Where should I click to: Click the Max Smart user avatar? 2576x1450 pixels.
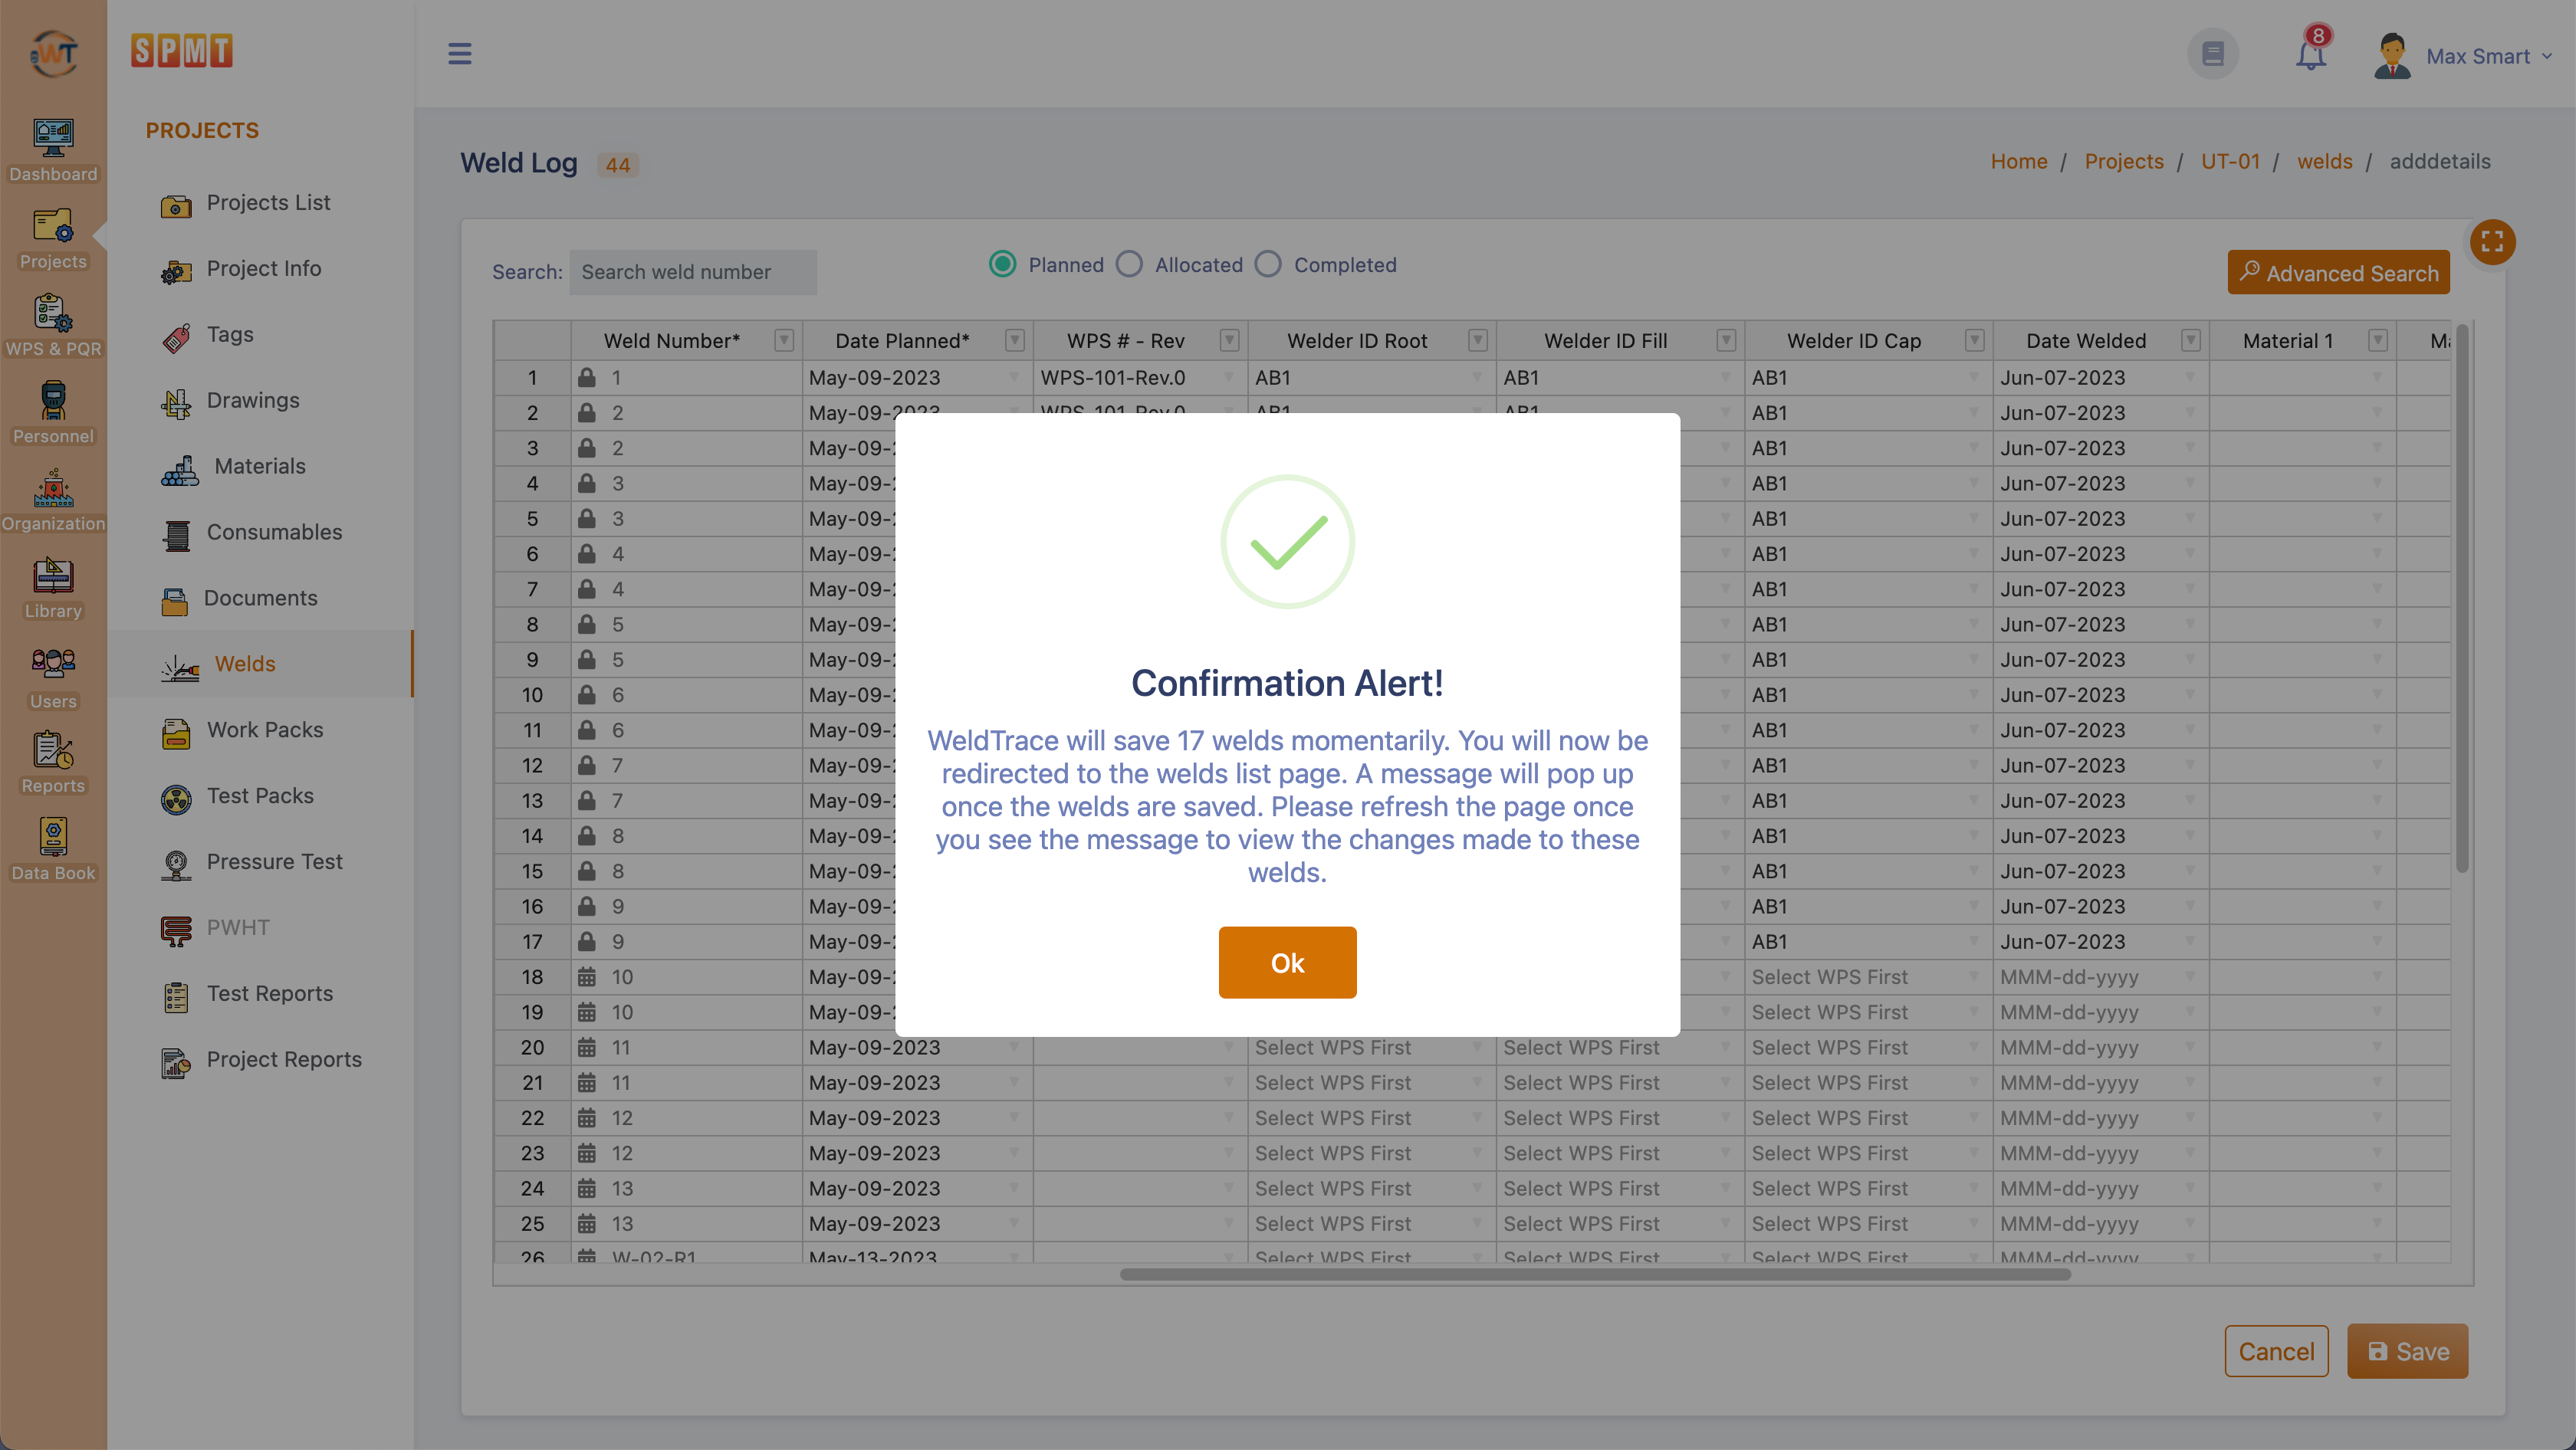point(2392,55)
